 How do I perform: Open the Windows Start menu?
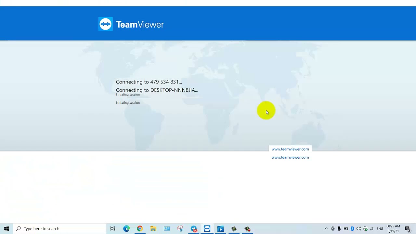pos(6,229)
